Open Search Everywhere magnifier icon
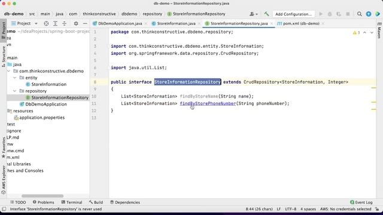The height and width of the screenshot is (215, 383). (x=359, y=14)
